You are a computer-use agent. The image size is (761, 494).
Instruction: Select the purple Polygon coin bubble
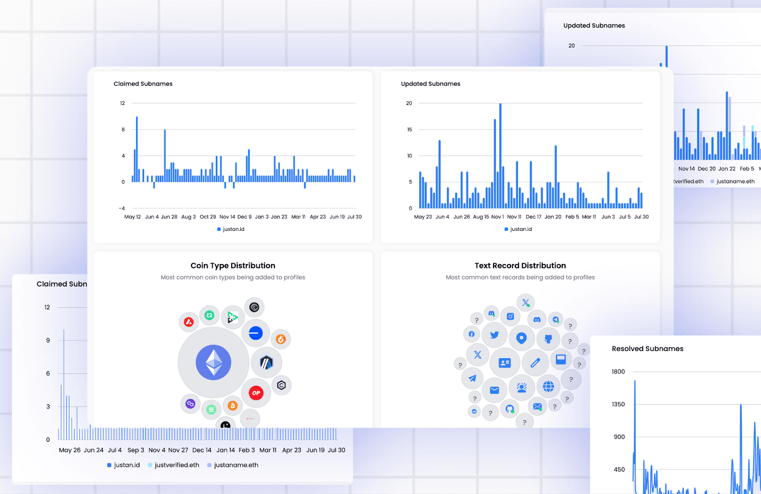[x=190, y=404]
